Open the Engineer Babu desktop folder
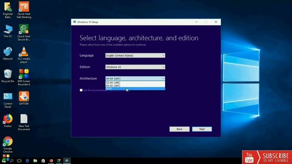Screen dimensions: 292x164 click(x=8, y=10)
